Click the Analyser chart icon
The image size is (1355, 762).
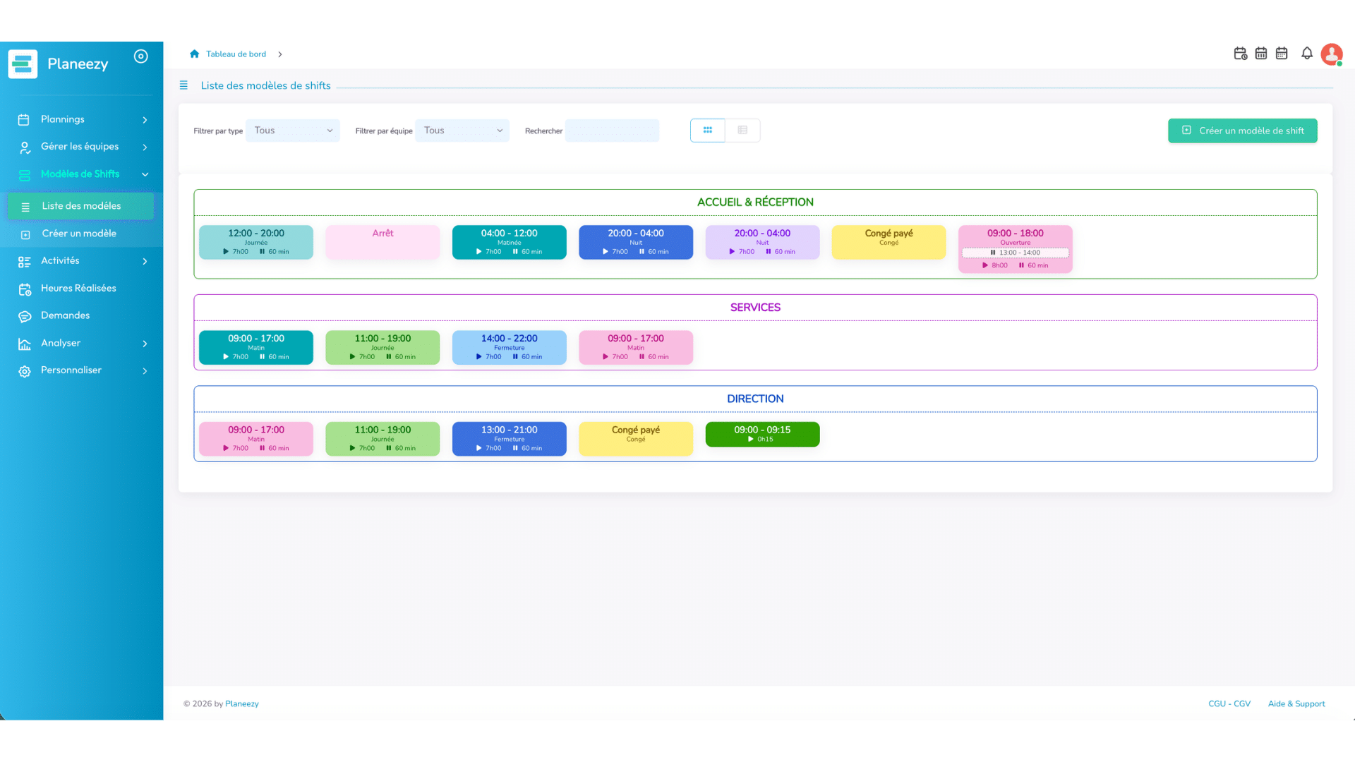tap(25, 344)
